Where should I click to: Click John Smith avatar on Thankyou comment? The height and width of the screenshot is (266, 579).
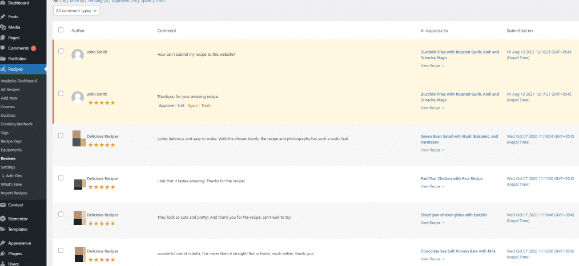click(x=78, y=97)
